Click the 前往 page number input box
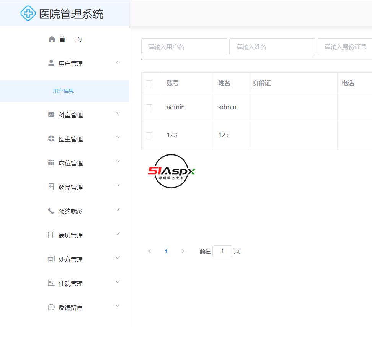 pos(222,251)
